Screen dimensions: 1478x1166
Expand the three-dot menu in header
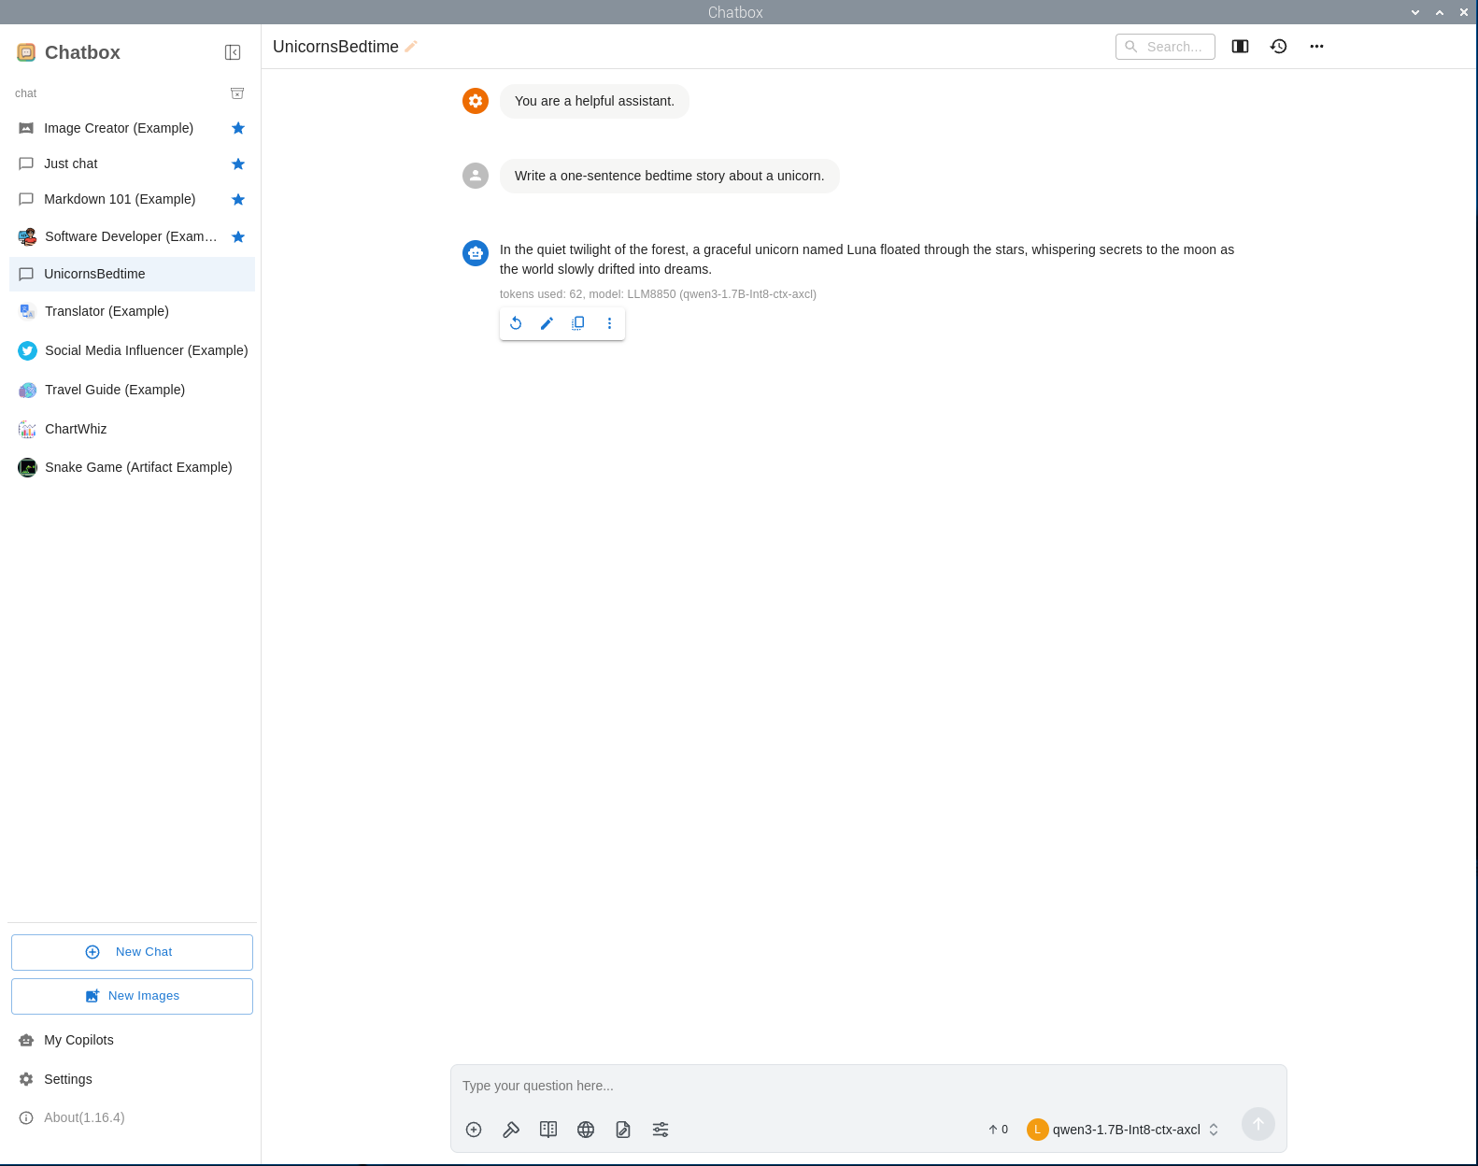(1316, 47)
